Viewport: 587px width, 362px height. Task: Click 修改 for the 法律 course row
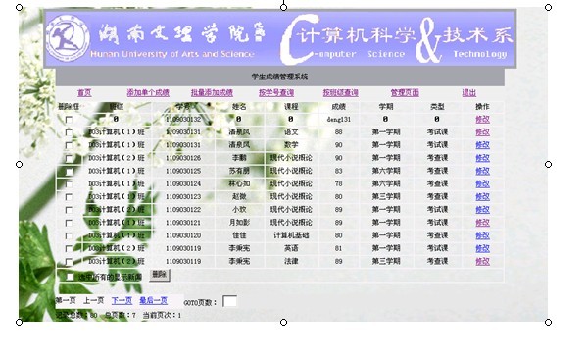click(x=482, y=261)
